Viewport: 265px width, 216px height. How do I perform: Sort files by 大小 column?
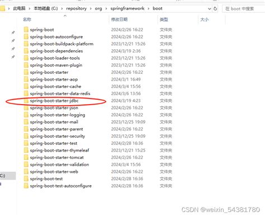(x=204, y=20)
